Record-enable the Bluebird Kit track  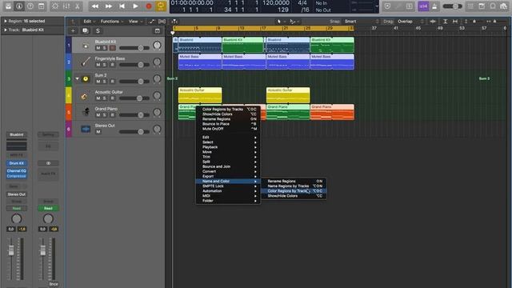(x=112, y=48)
